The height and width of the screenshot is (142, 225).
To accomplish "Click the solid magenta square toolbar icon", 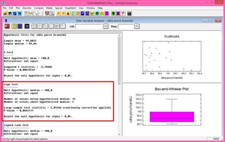I will [107, 14].
